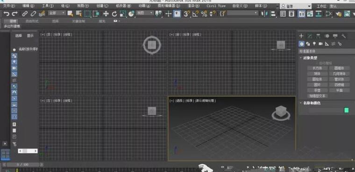Switch to the Display panel tab
Image resolution: width=355 pixels, height=172 pixels.
[x=335, y=36]
